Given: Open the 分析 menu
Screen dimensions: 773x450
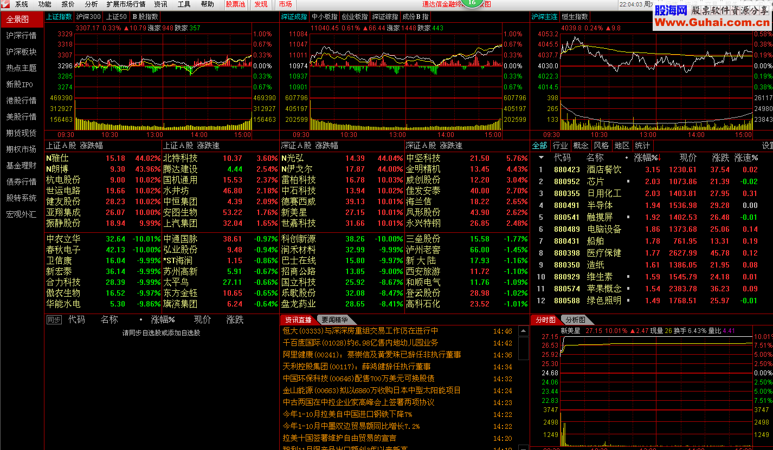Looking at the screenshot, I should tap(92, 4).
